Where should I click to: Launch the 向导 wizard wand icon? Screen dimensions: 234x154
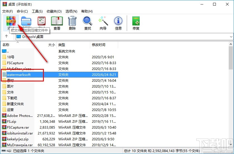pos(103,21)
